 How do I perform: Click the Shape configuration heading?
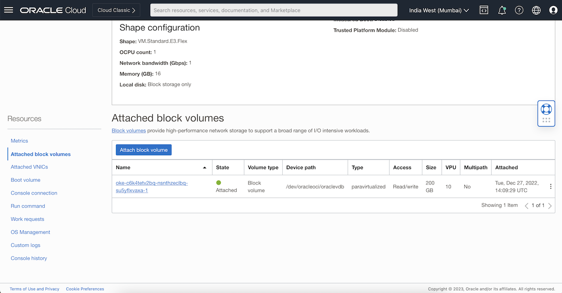click(x=159, y=28)
